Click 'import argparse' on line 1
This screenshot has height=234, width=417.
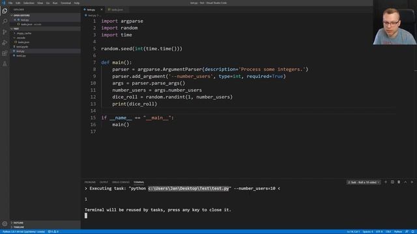click(x=122, y=21)
